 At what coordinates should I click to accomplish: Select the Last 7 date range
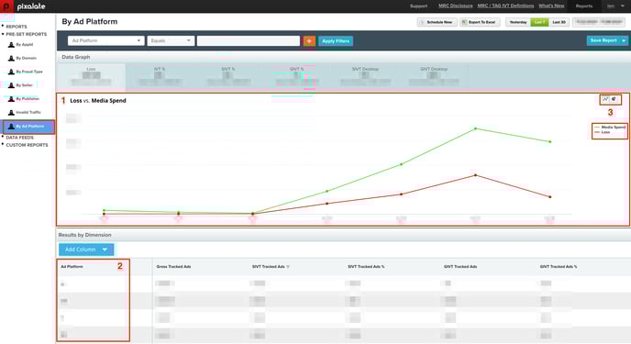(539, 22)
